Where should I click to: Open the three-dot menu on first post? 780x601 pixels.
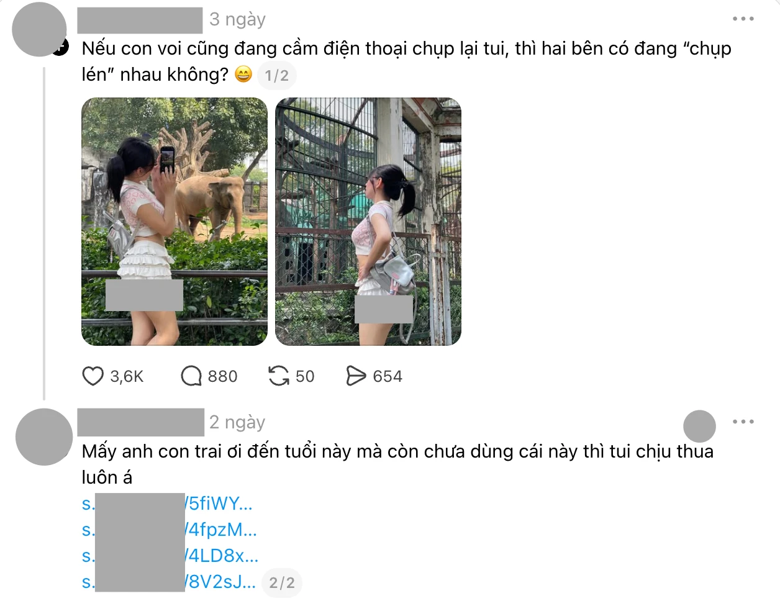coord(743,19)
